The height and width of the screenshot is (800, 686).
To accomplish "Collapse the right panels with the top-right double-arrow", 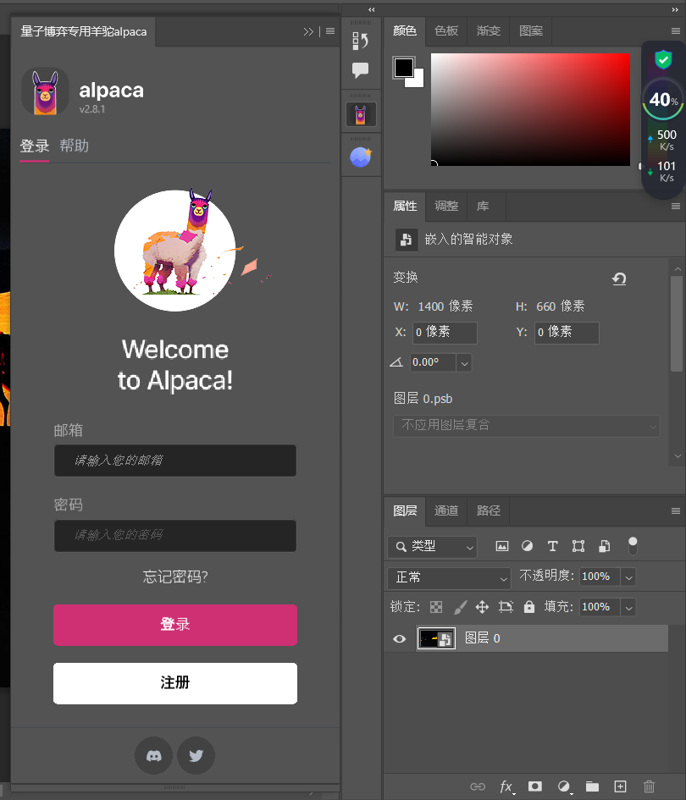I will (x=675, y=9).
